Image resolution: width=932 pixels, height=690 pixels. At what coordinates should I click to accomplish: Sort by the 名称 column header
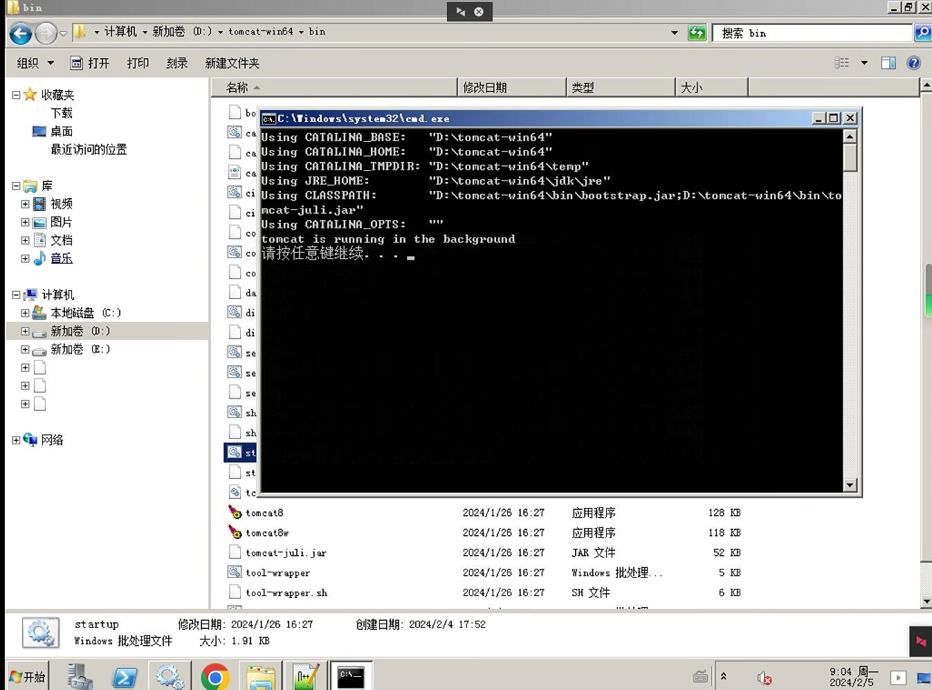click(333, 87)
